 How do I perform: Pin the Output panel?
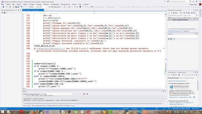(163, 92)
